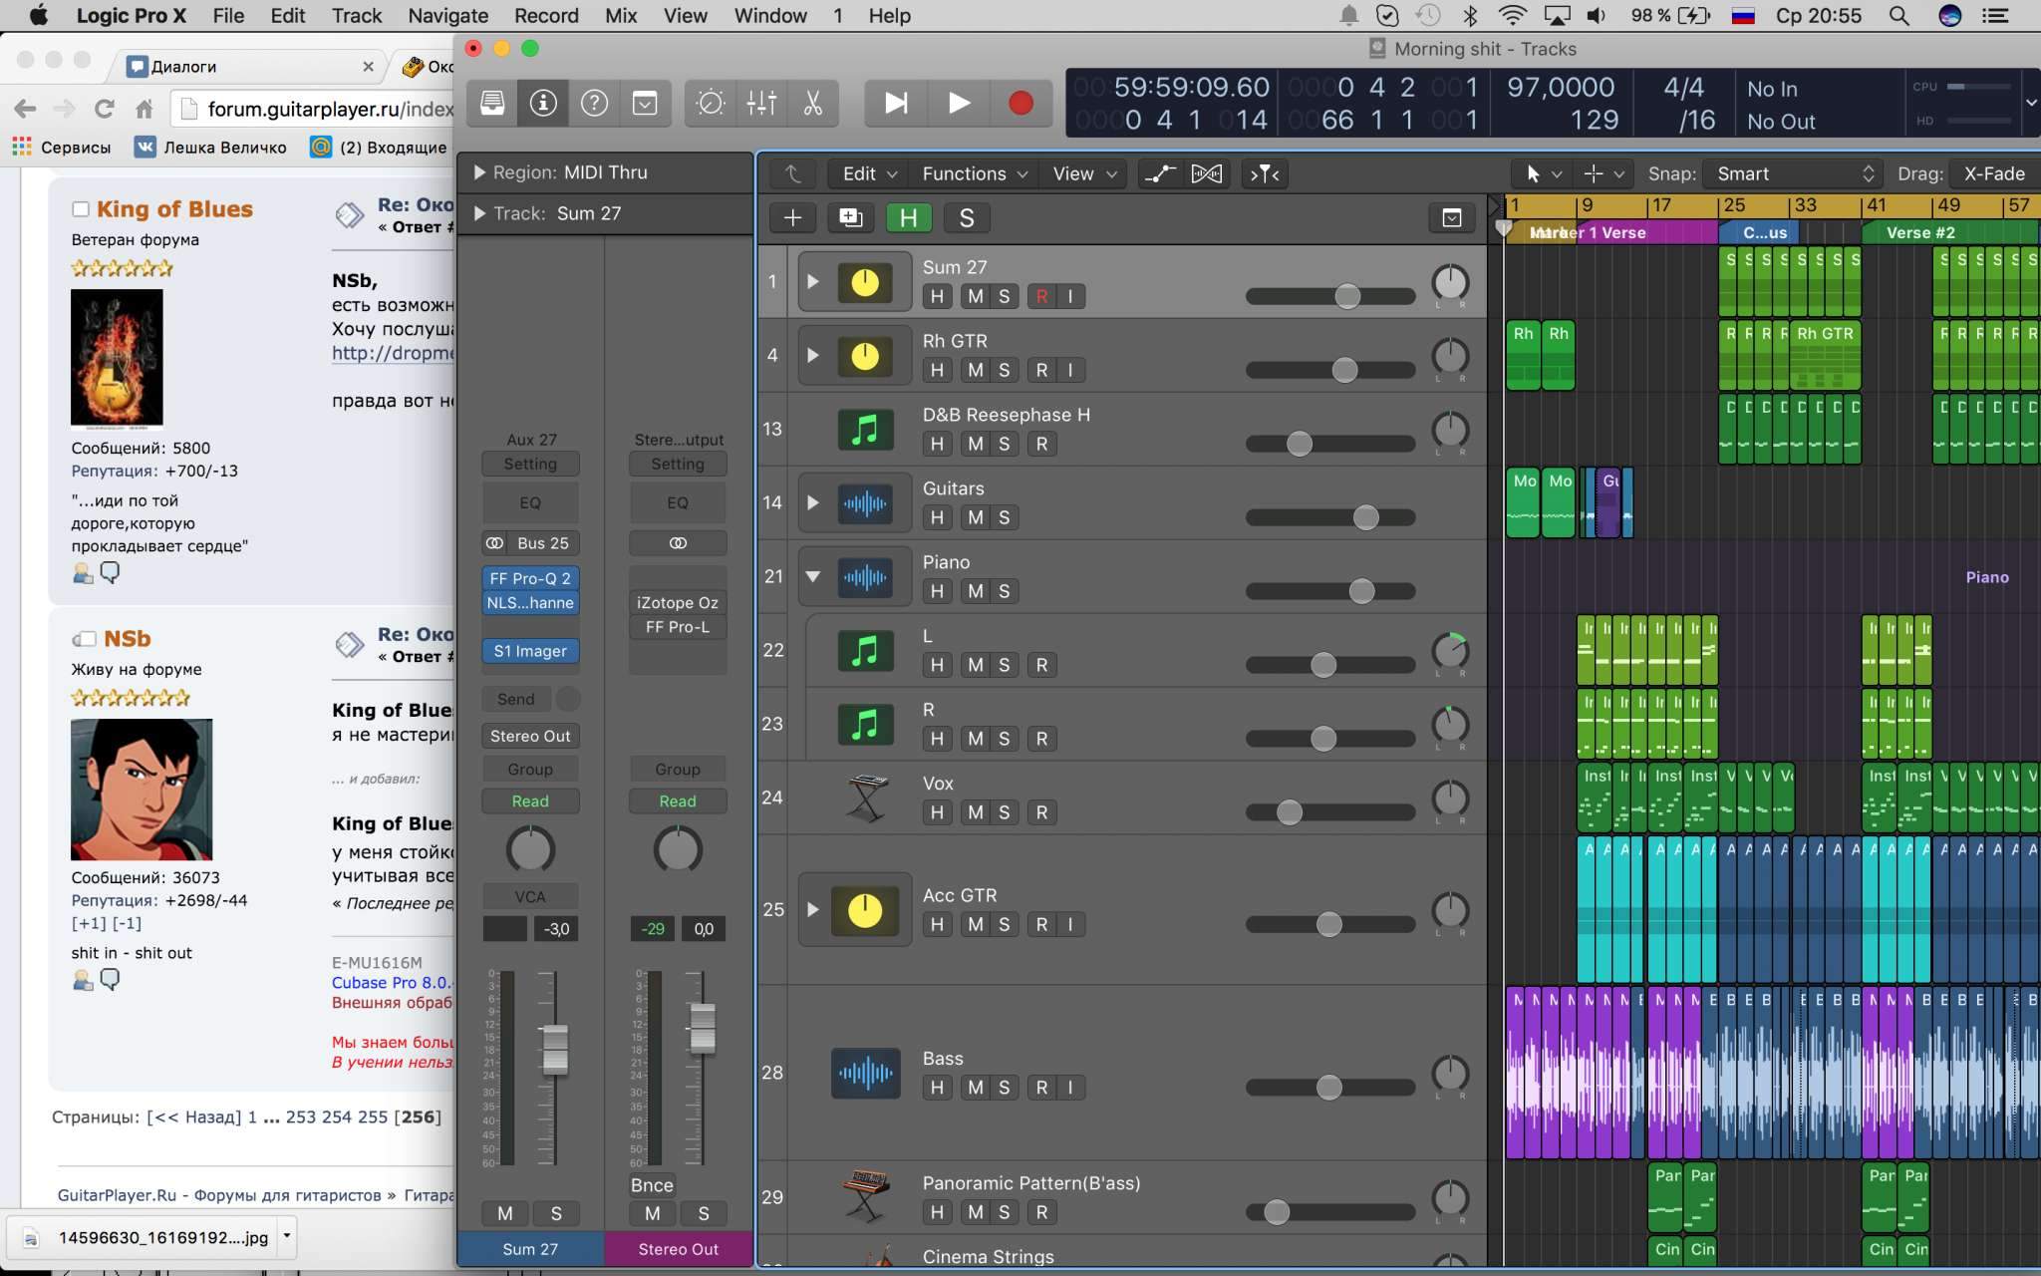This screenshot has height=1276, width=2041.
Task: Click the Scissors editors icon
Action: [x=813, y=103]
